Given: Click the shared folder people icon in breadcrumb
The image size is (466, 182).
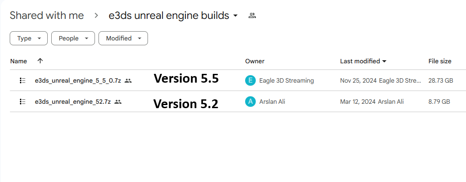Looking at the screenshot, I should (252, 15).
